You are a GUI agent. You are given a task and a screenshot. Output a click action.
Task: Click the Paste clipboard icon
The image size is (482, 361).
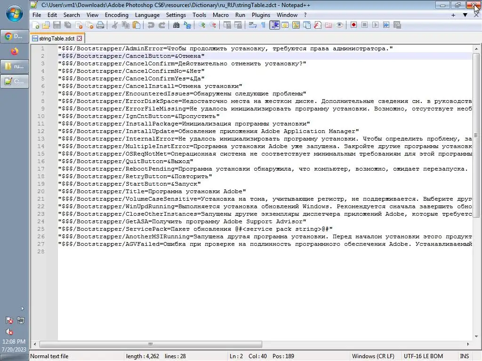pos(136,25)
